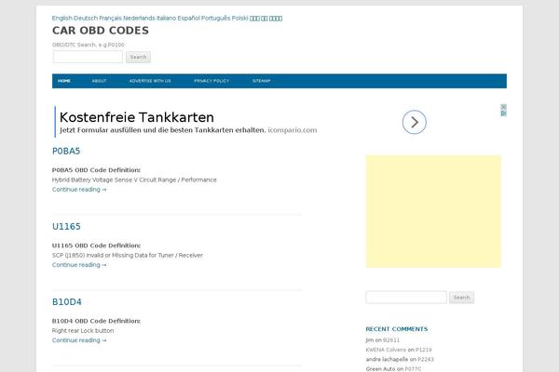Open Advertise With Us page

pos(150,81)
